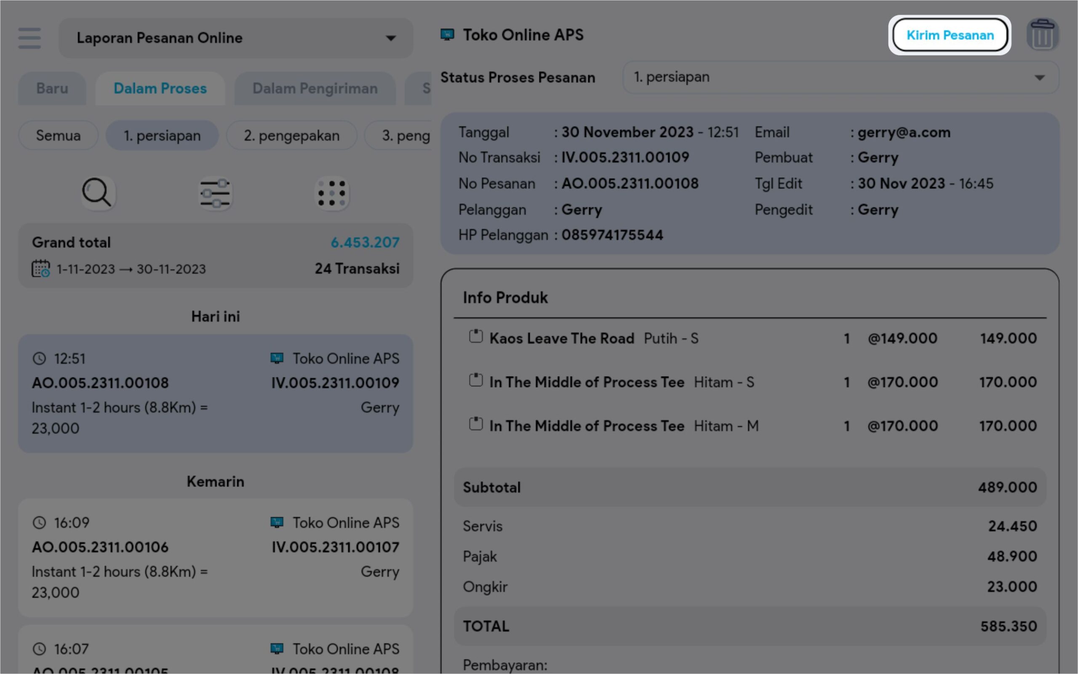Viewport: 1078px width, 674px height.
Task: Select the Semua filter chip
Action: click(59, 136)
